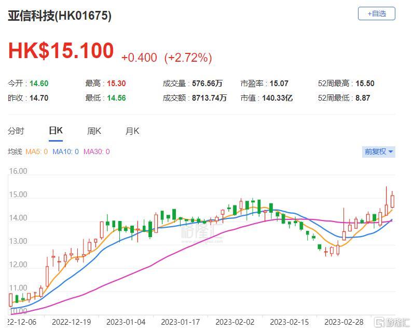Screen dimensions: 413x331
Task: Toggle the MA10 moving average legend
Action: click(65, 151)
